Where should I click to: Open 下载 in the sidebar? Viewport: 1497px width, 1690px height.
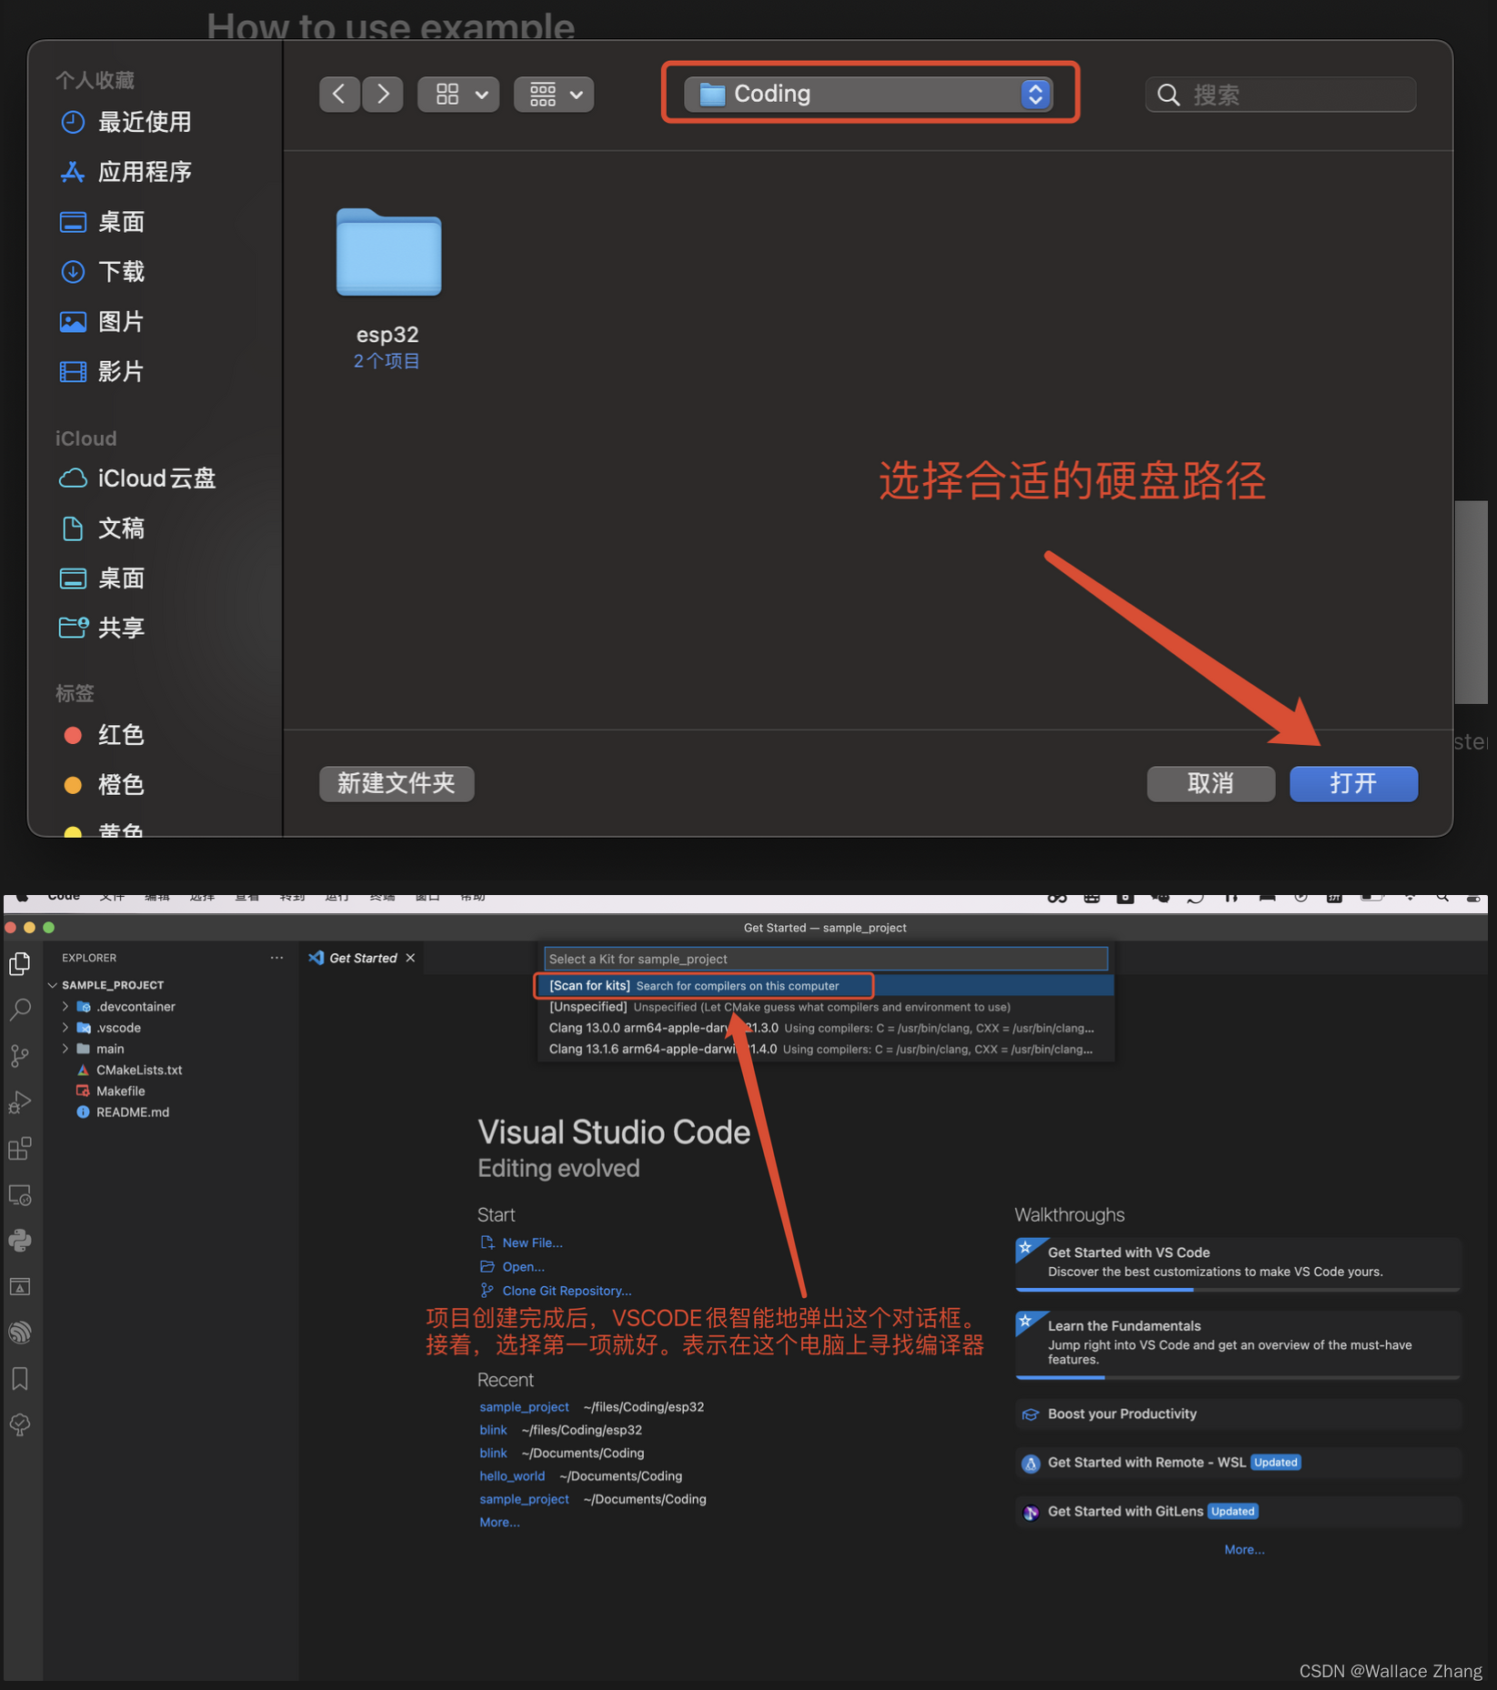(x=102, y=271)
